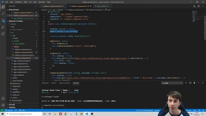Open index.html in file tree
Viewport: 206px width, 116px height.
tap(16, 86)
